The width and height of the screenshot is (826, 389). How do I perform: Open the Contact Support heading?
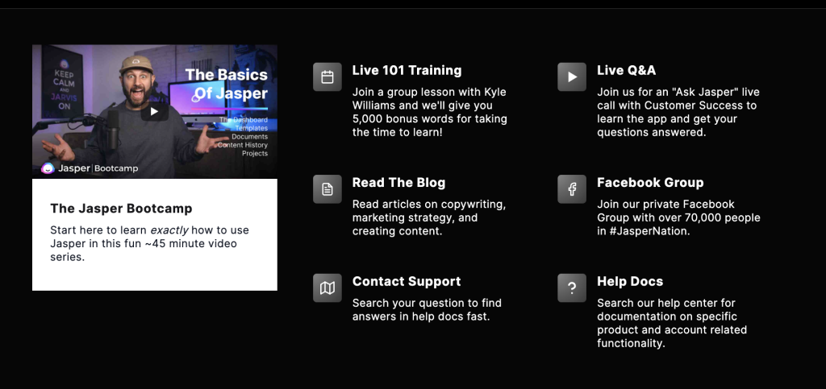(x=407, y=281)
